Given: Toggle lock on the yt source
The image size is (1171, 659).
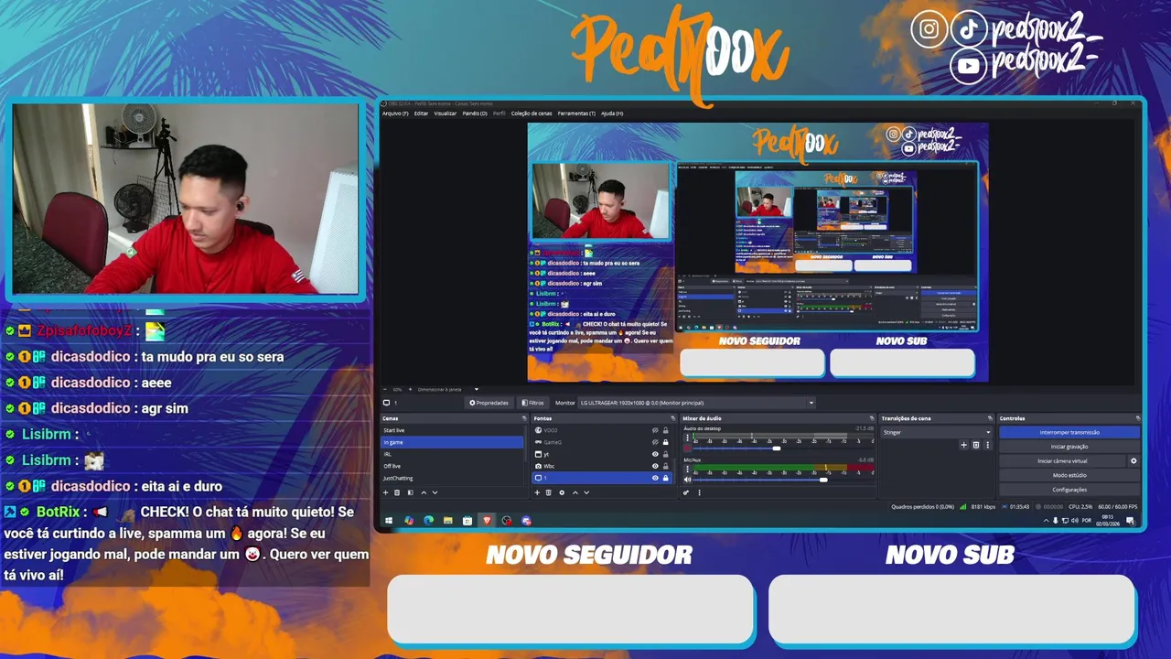Looking at the screenshot, I should 665,454.
